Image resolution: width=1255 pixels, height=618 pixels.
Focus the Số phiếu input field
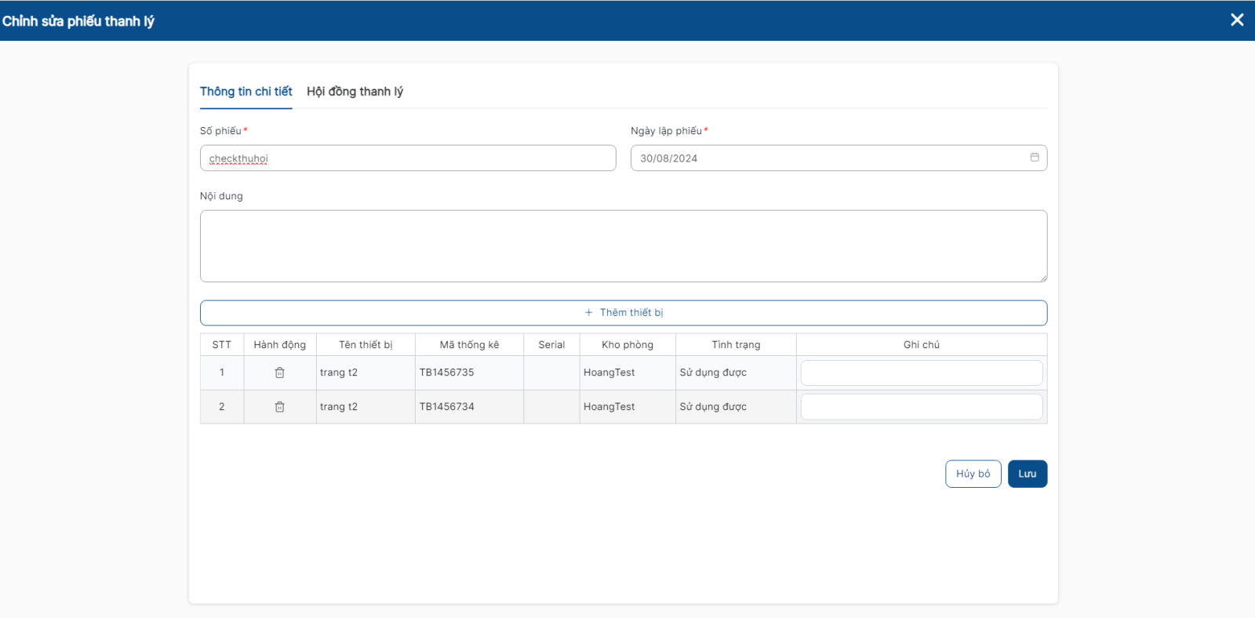click(x=408, y=158)
